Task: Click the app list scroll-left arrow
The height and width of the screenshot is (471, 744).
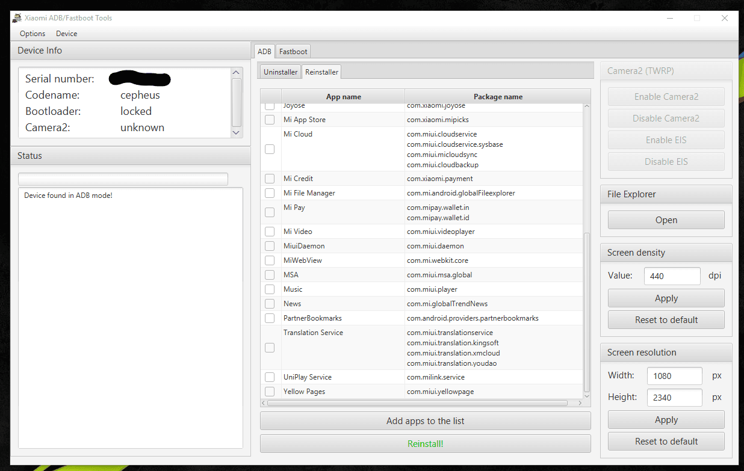Action: (x=264, y=403)
